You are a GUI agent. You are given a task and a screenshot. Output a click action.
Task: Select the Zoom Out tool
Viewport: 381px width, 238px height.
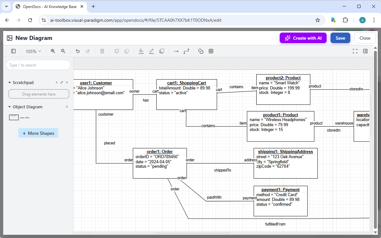63,51
